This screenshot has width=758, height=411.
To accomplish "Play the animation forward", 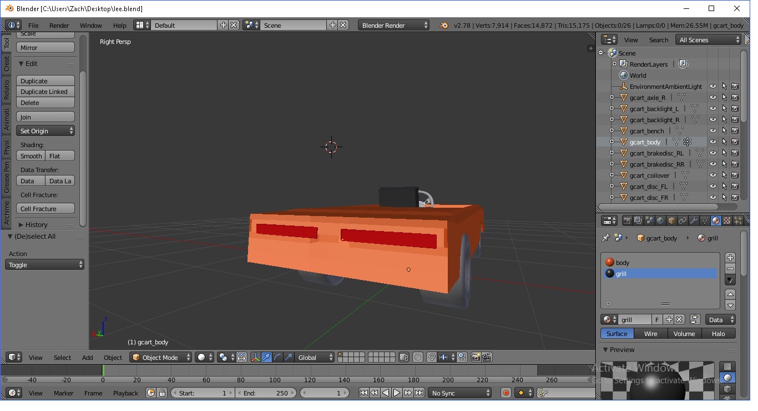I will coord(397,393).
